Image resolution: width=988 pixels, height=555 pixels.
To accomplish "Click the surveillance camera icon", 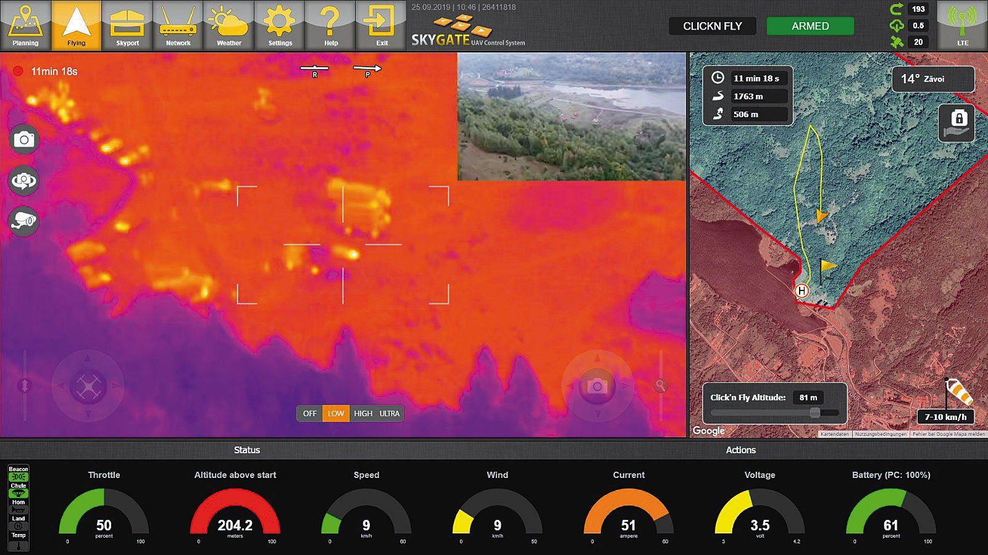I will tap(24, 221).
